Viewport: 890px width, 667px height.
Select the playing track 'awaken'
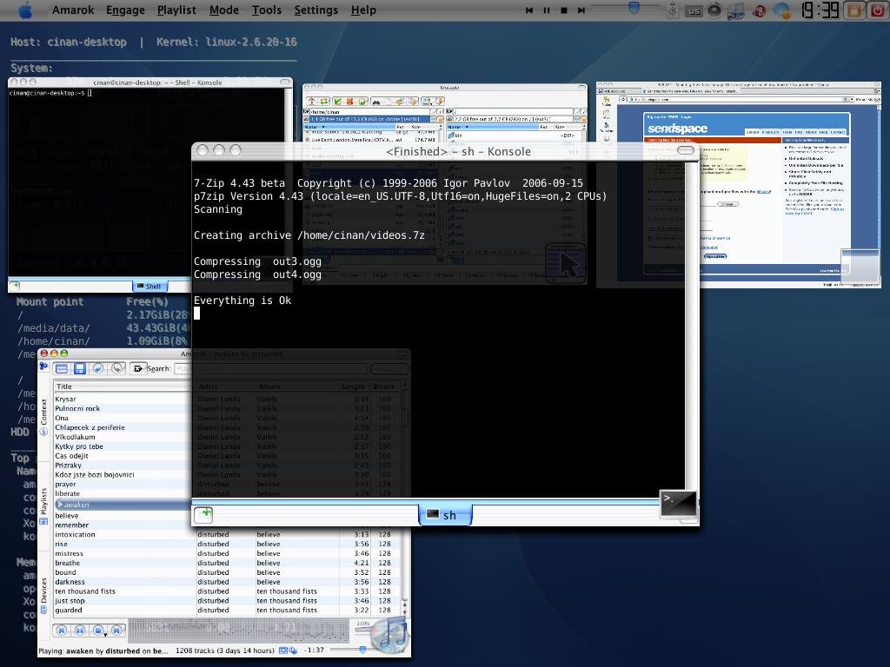76,505
